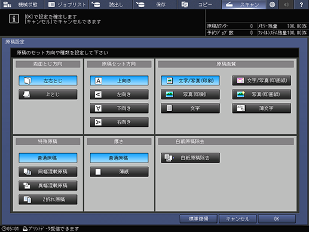Click the upside-down A icon on 下向き

[x=98, y=108]
